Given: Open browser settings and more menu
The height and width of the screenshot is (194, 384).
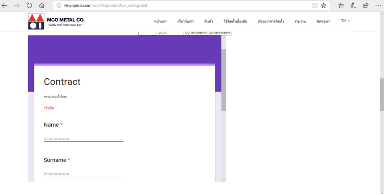Looking at the screenshot, I should (378, 5).
